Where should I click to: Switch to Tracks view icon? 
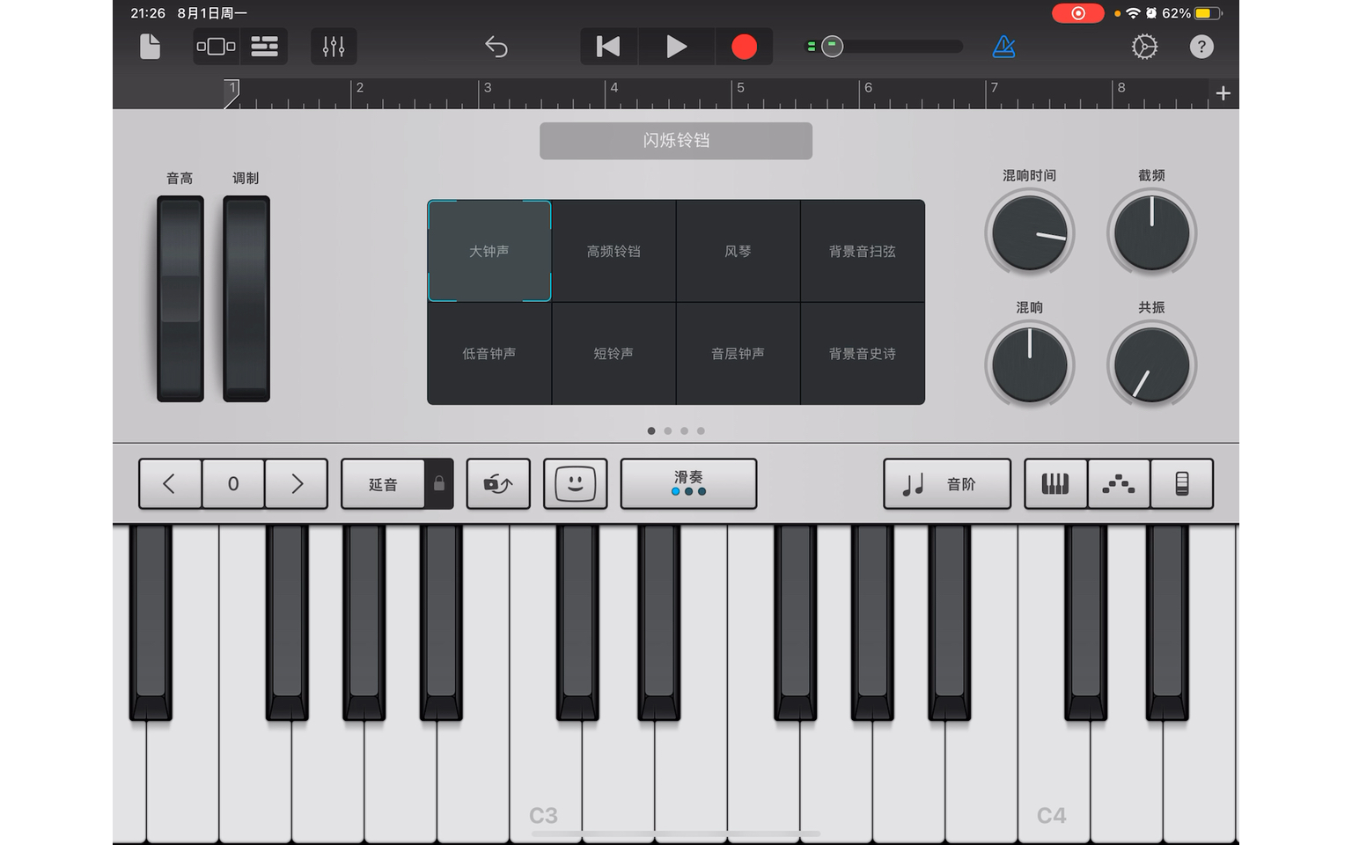[x=264, y=47]
